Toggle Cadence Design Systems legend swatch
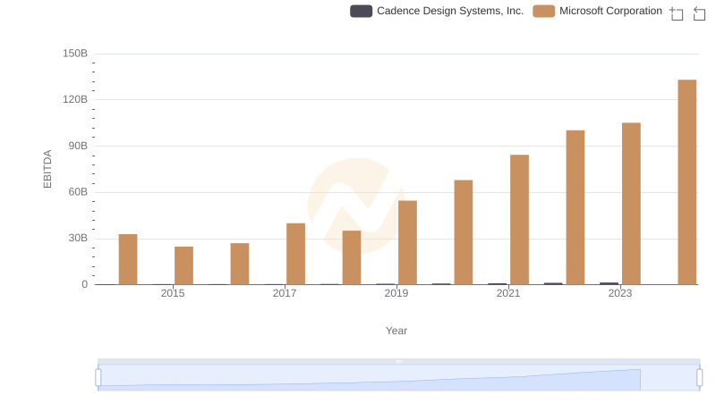Image resolution: width=716 pixels, height=412 pixels. (x=362, y=11)
